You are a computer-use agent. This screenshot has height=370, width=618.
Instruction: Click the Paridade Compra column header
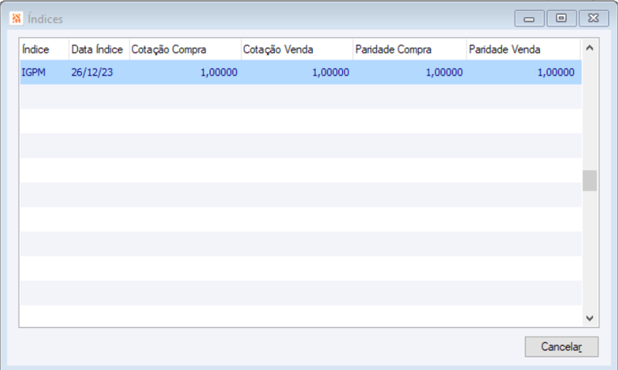(x=410, y=49)
